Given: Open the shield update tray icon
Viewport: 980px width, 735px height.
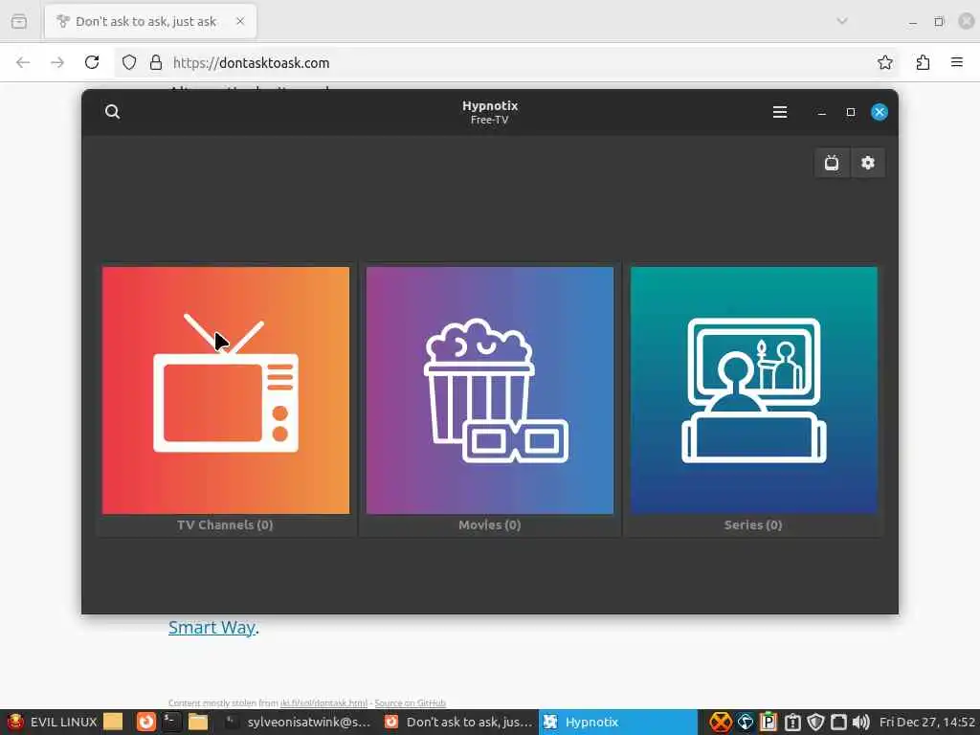Looking at the screenshot, I should pyautogui.click(x=815, y=723).
